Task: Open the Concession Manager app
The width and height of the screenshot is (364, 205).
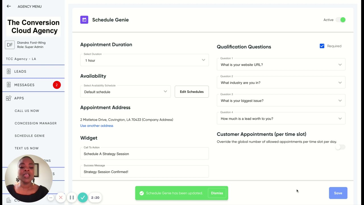Action: 36,123
